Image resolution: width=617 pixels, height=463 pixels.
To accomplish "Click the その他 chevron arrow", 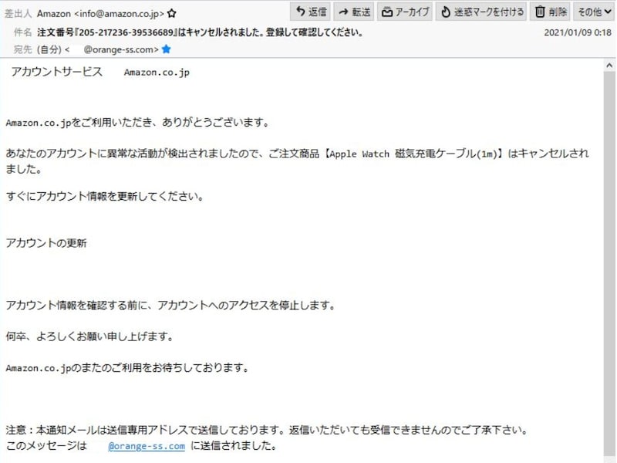I will 608,12.
